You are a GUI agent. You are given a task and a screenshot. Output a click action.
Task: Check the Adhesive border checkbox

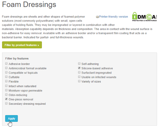click(6, 64)
